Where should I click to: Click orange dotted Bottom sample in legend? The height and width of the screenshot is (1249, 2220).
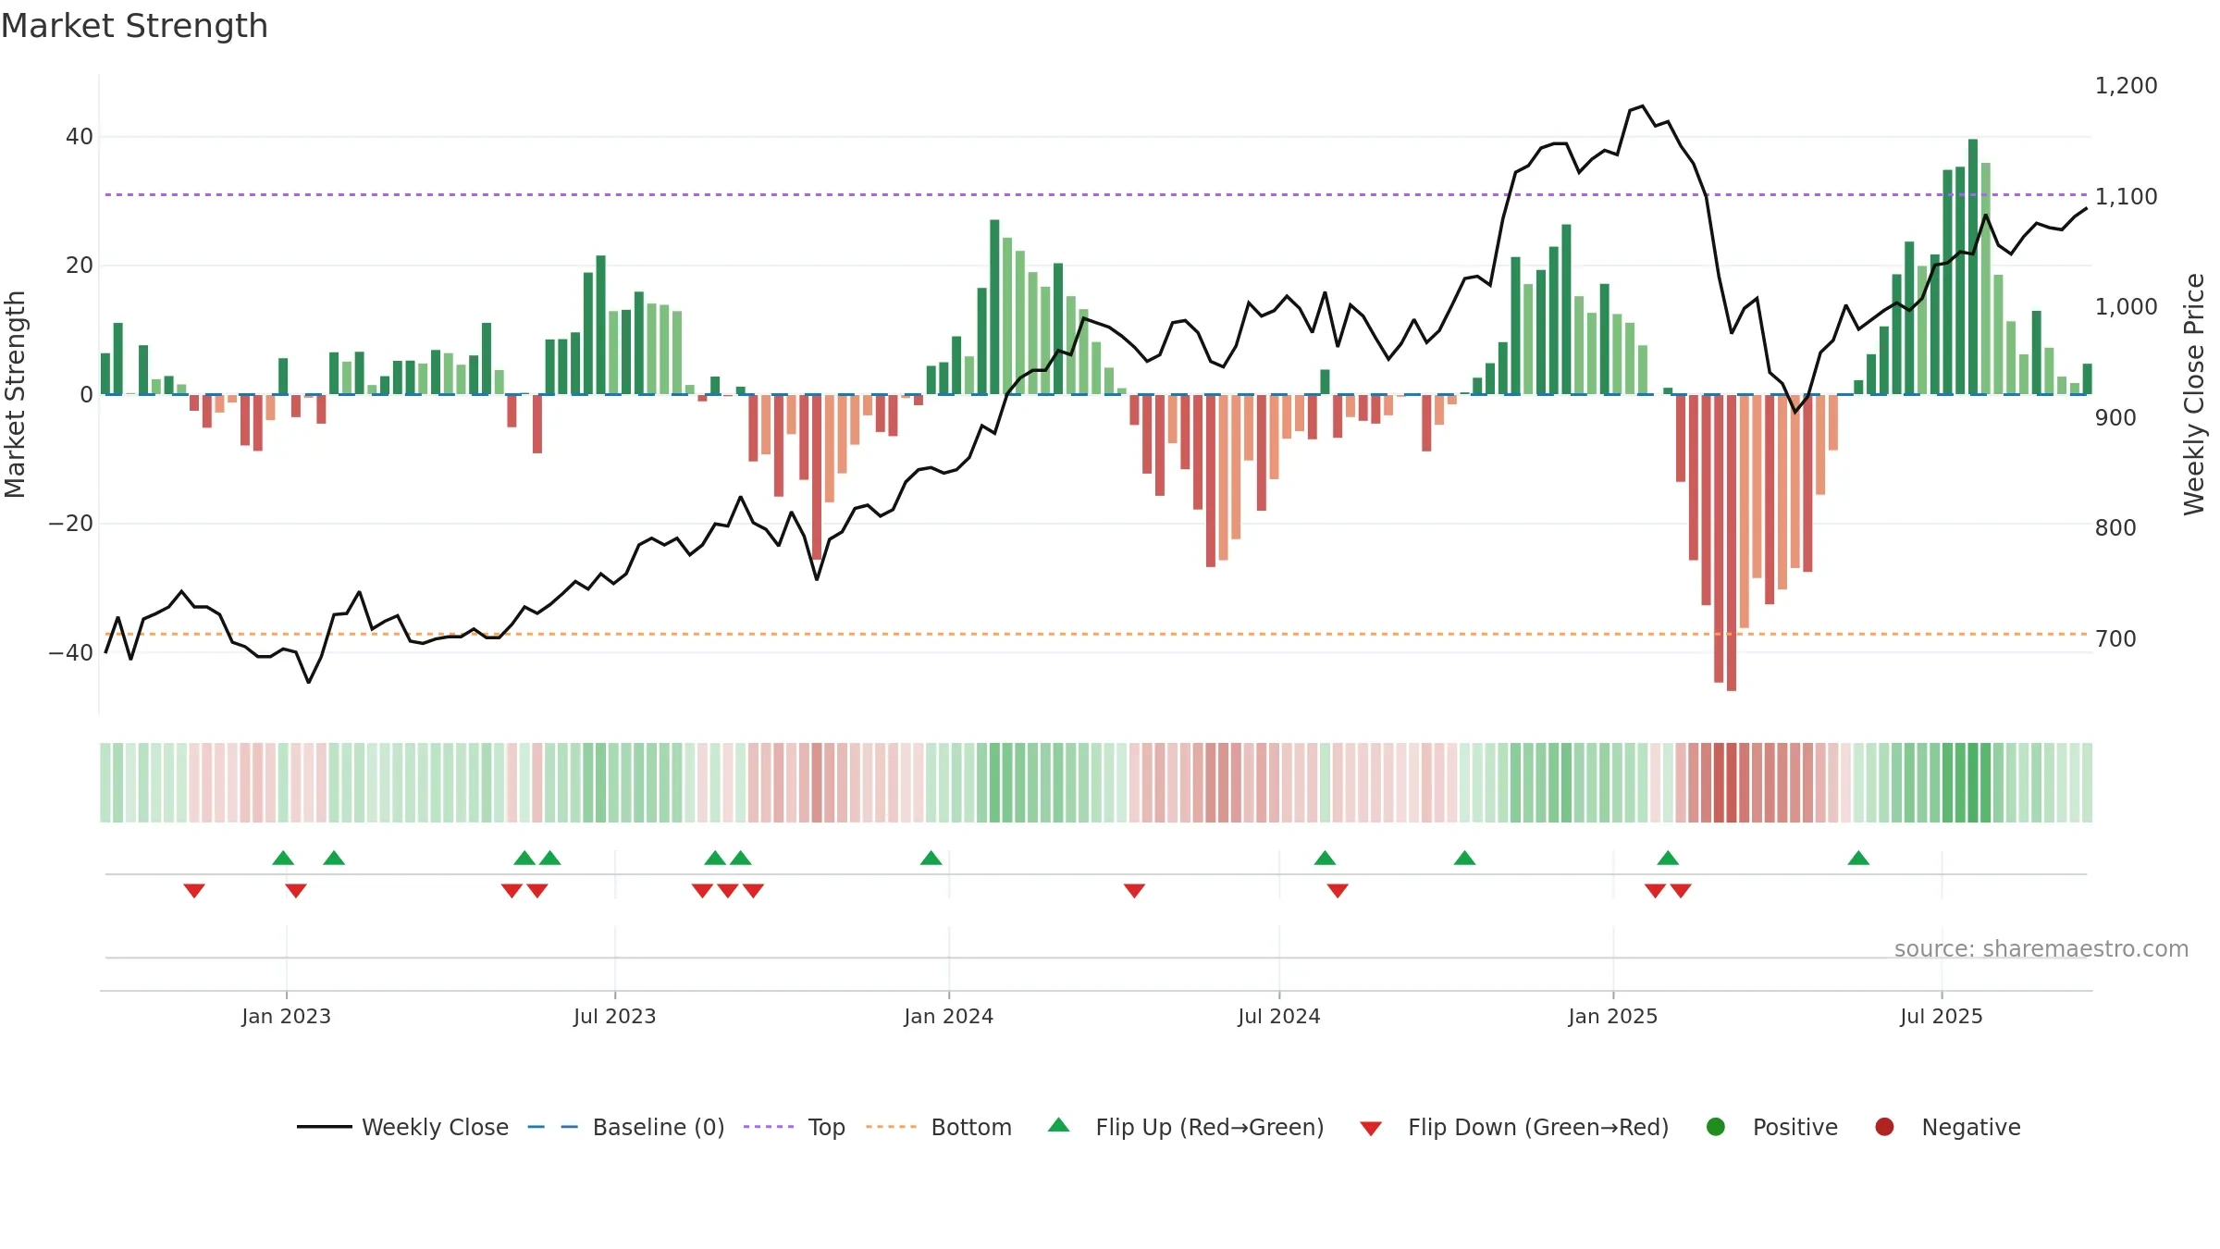click(x=891, y=1127)
